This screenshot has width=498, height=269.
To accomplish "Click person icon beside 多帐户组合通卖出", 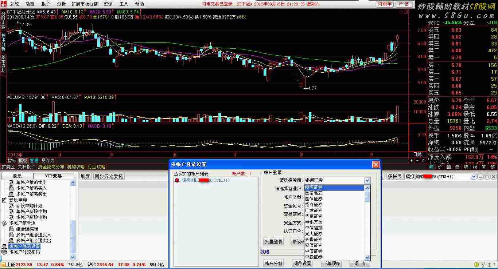I will 11,240.
